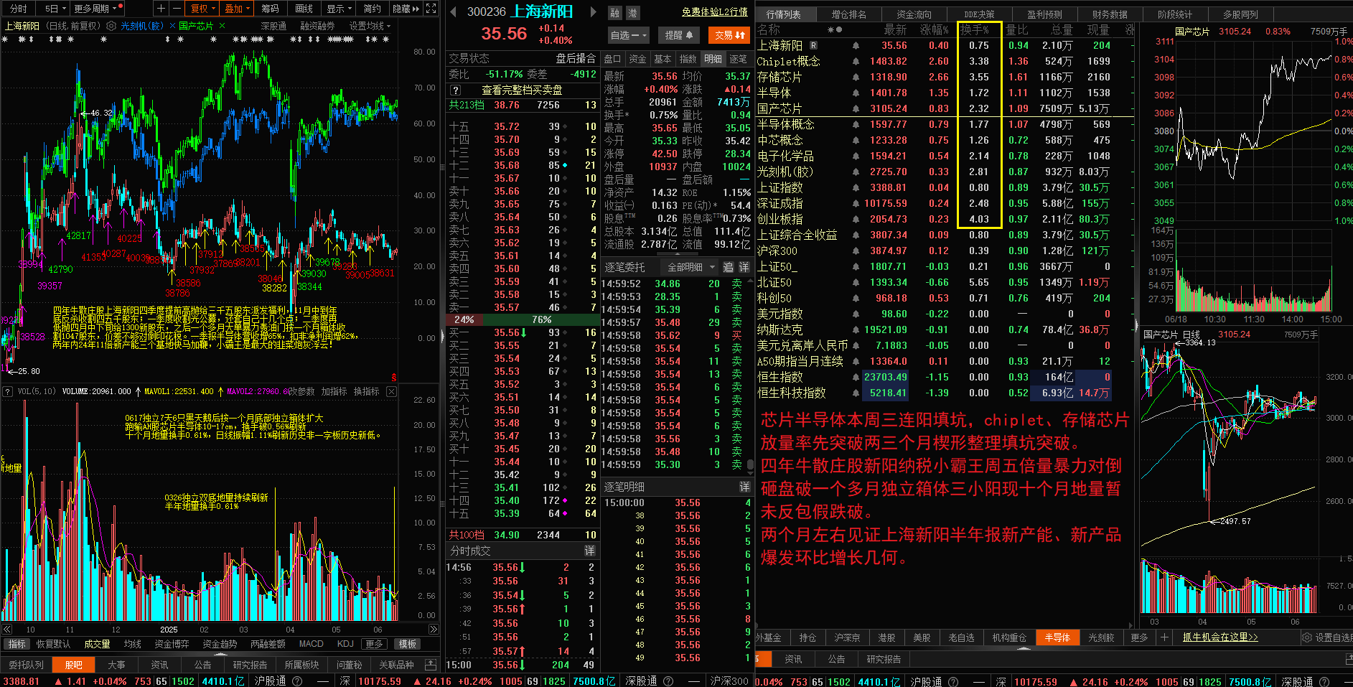Viewport: 1353px width, 687px height.
Task: Open 复权 adjustment dropdown
Action: [x=203, y=9]
